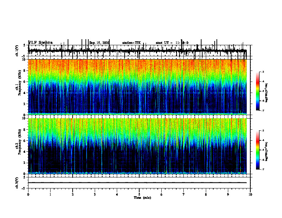Click the "3" tick on Time axis
This screenshot has width=282, height=218.
[x=95, y=194]
